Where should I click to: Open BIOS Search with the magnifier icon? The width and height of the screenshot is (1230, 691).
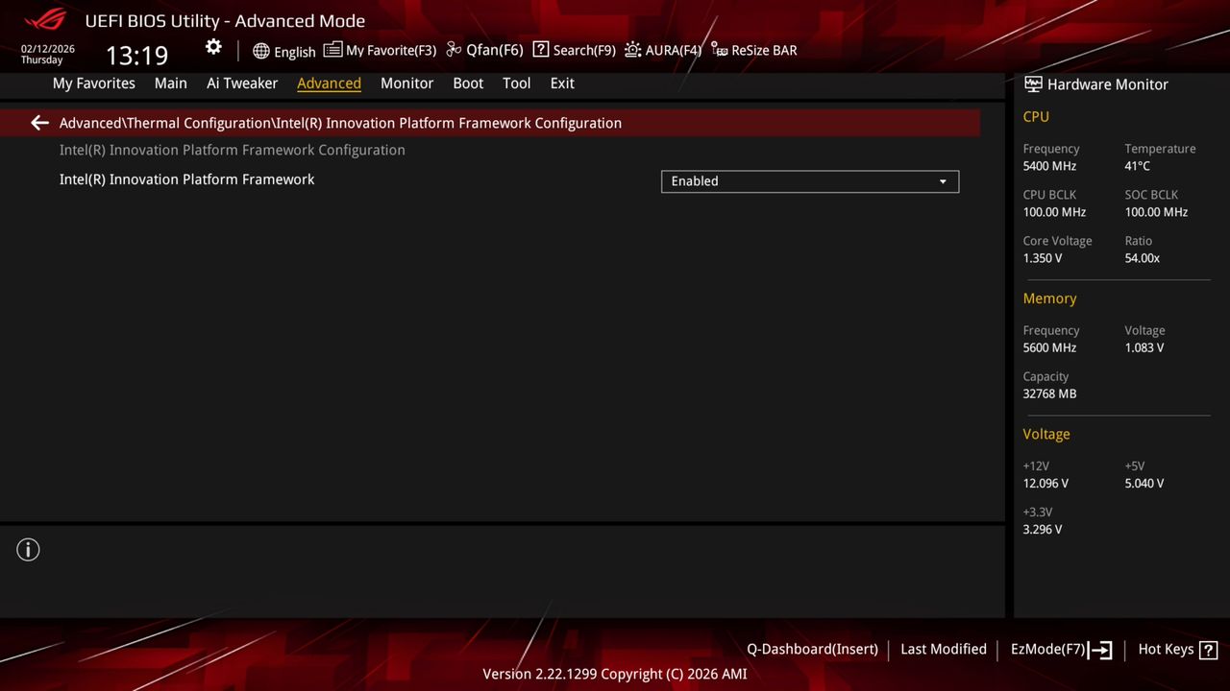[574, 50]
